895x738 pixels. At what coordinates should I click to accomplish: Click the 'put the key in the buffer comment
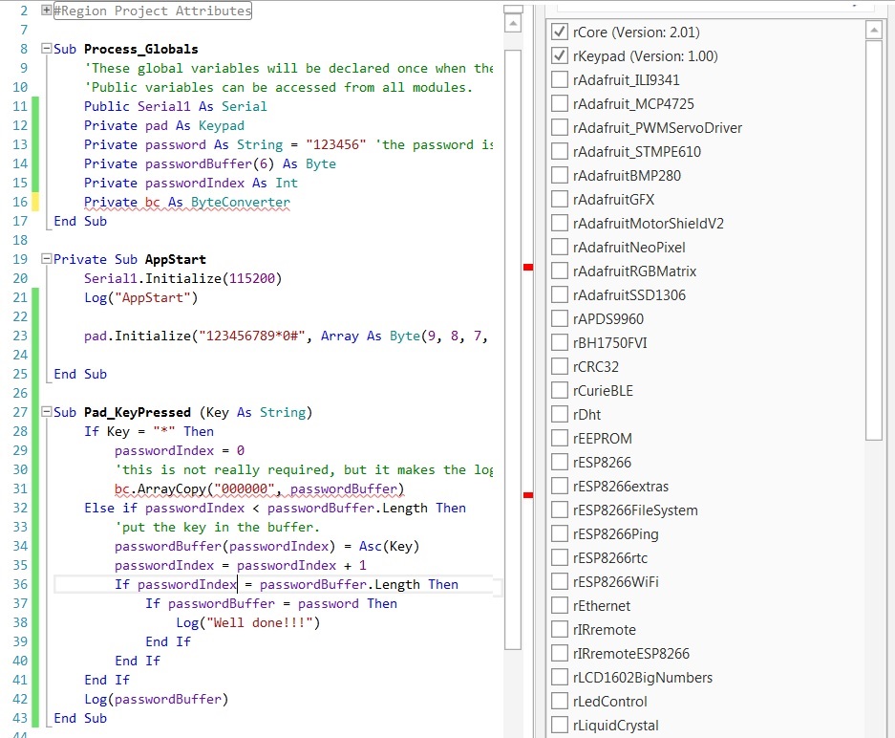pos(217,527)
